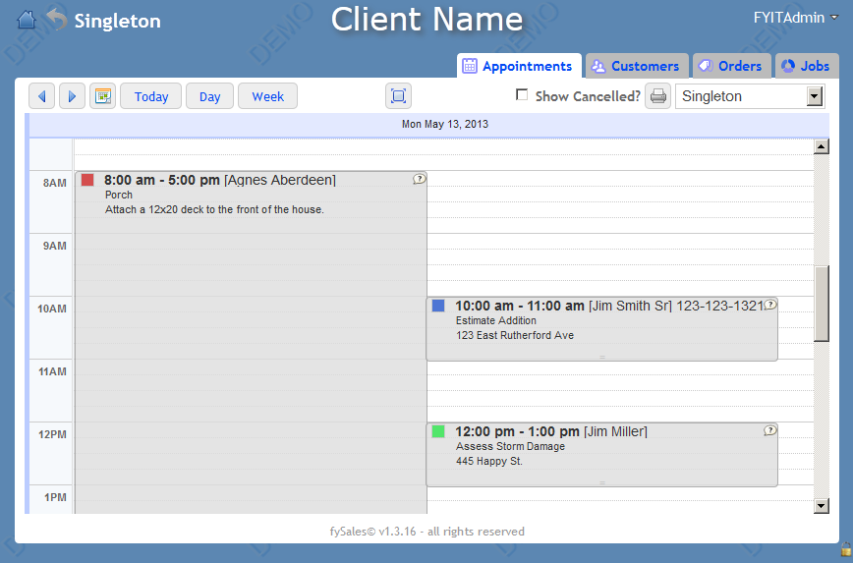
Task: Click the 11AM time label
Action: coord(52,371)
